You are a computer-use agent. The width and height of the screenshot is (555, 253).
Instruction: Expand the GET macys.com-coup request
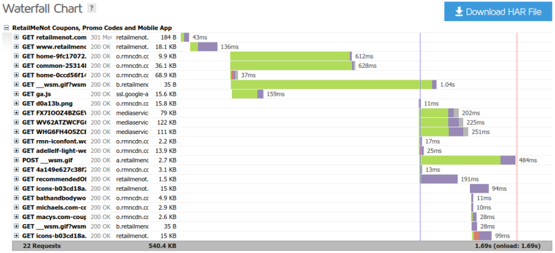tap(17, 217)
